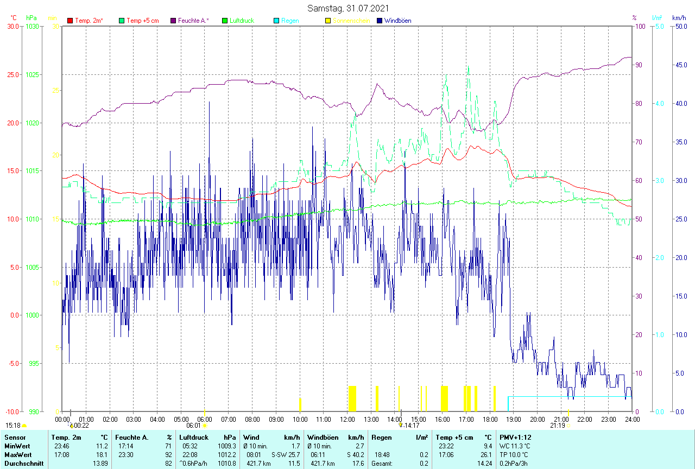Click the 'MinWert' row label

tap(16, 446)
